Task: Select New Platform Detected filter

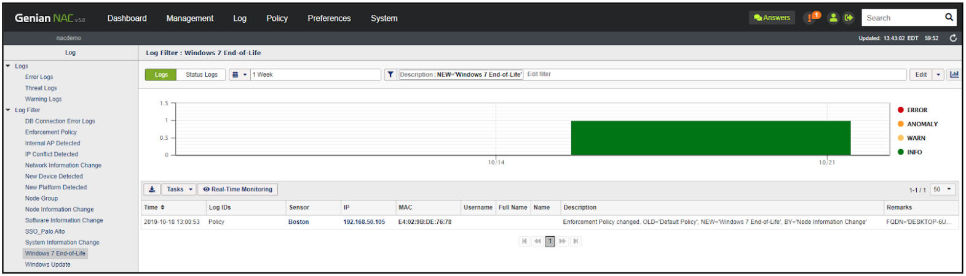Action: (55, 188)
